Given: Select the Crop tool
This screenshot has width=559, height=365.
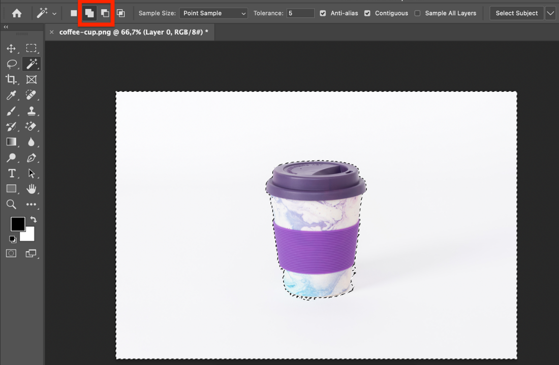Looking at the screenshot, I should coord(11,79).
